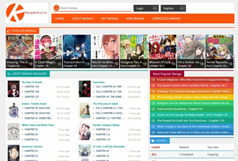Click the Register button
This screenshot has height=161, width=238.
point(173,8)
